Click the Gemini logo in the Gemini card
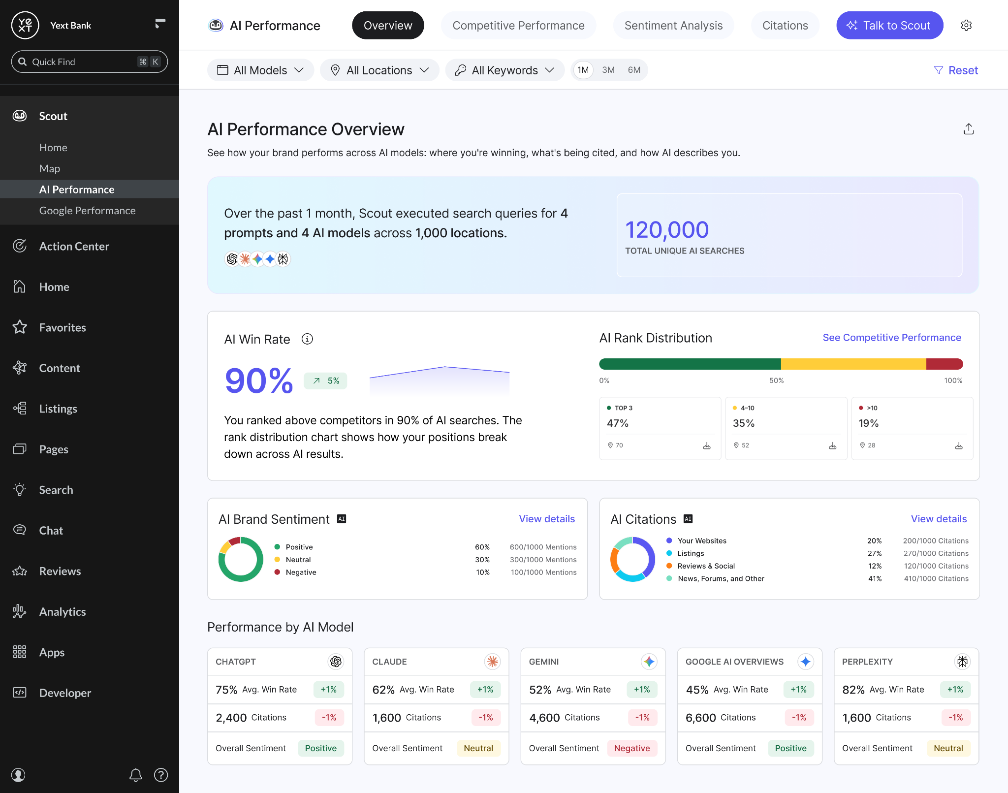 [x=649, y=662]
